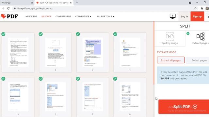Open page 1 thumbnail
This screenshot has width=209, height=117.
(x=18, y=52)
